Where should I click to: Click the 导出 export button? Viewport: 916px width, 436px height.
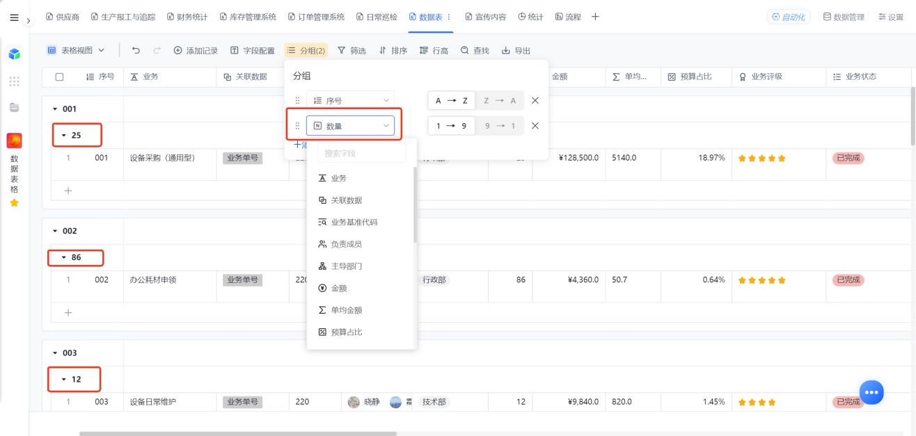point(516,50)
